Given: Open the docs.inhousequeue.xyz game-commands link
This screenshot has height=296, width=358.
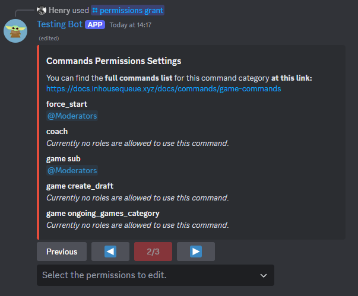Looking at the screenshot, I should 163,89.
